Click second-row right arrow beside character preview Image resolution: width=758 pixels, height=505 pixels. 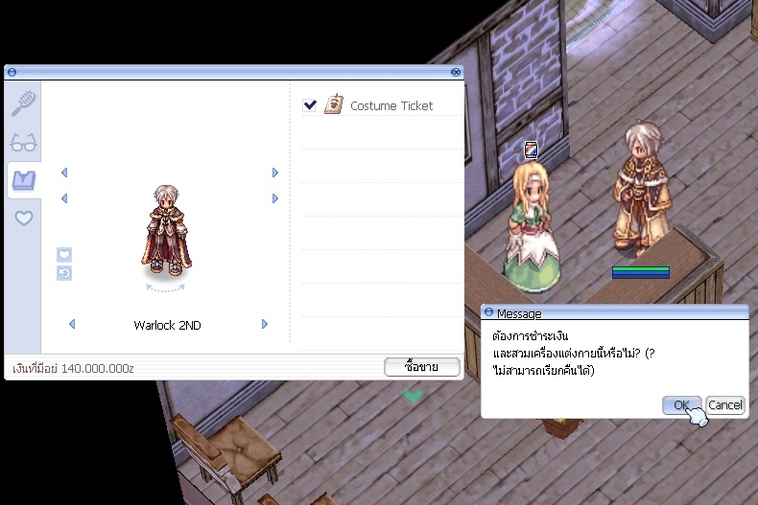275,198
